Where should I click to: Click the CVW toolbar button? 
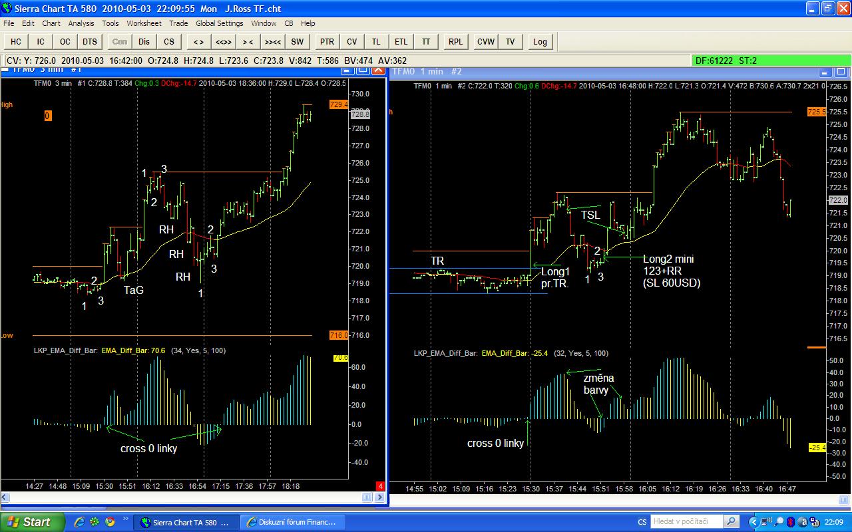click(485, 41)
